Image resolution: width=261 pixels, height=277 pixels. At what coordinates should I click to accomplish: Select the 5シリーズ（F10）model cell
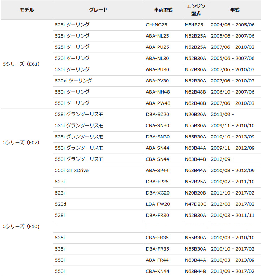pyautogui.click(x=27, y=226)
